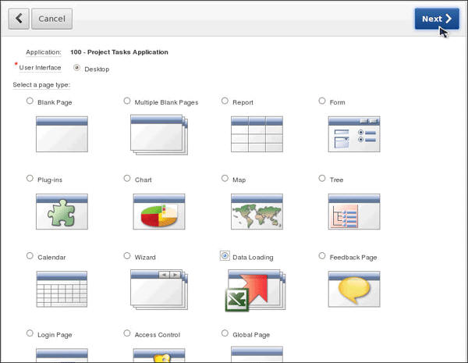Screen dimensions: 468x363
Task: Click the Global Page thumbnail icon
Action: tap(257, 354)
